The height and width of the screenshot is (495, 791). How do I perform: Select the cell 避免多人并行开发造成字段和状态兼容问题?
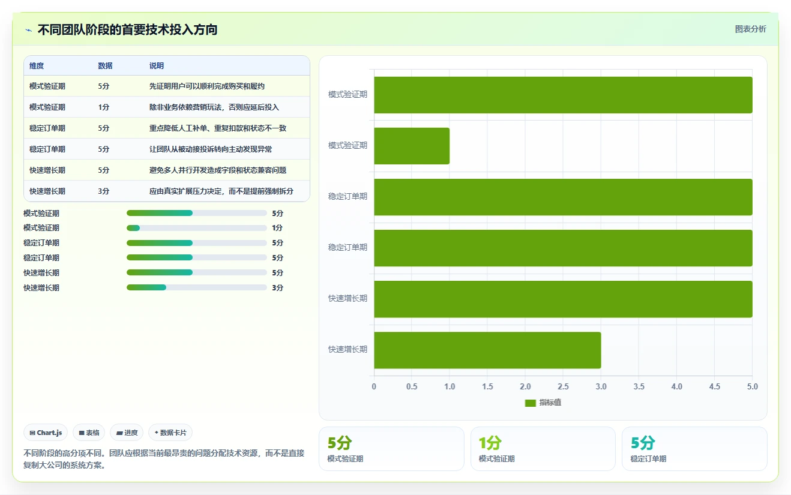[218, 170]
